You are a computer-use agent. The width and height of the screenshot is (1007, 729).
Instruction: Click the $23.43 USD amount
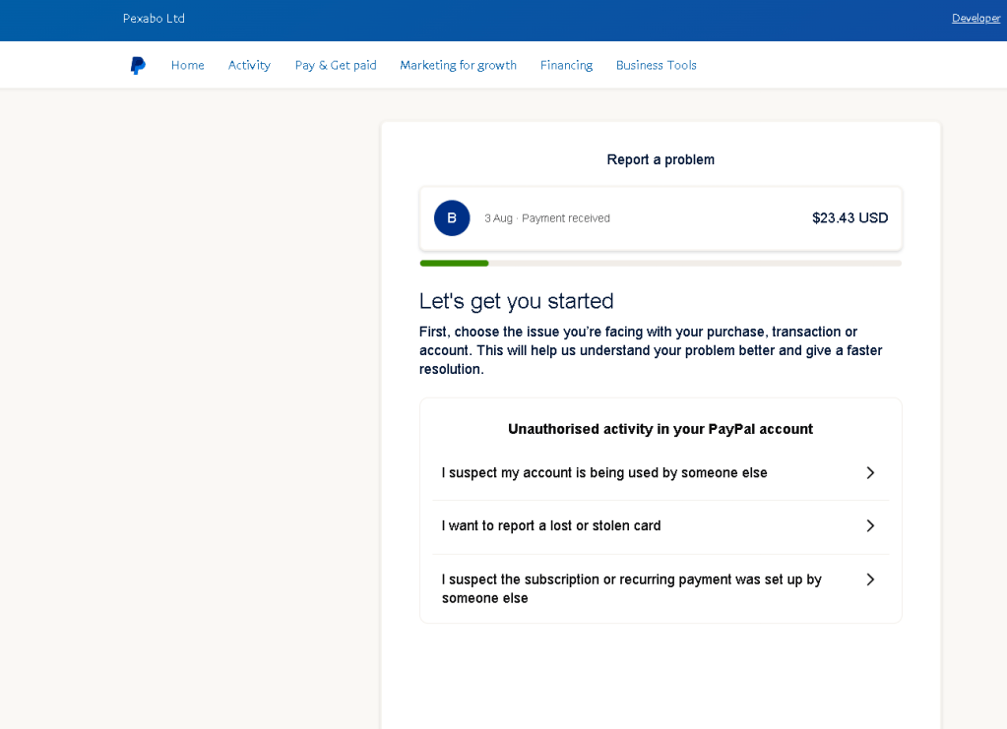coord(850,218)
